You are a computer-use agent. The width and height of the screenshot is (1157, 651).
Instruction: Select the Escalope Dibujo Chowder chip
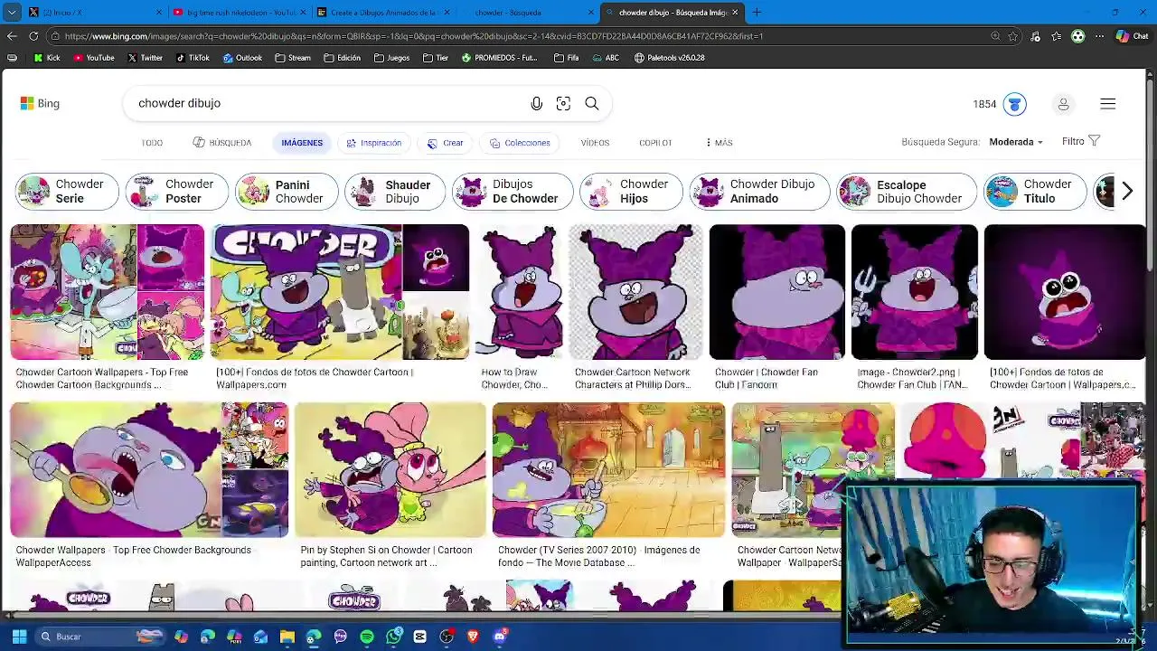tap(907, 192)
